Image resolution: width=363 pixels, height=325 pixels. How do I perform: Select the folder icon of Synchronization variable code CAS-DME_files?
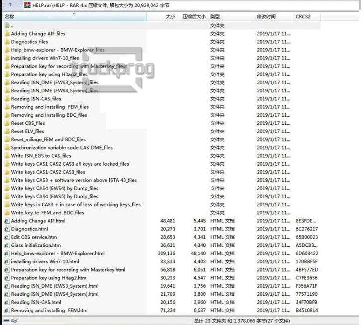(7, 147)
